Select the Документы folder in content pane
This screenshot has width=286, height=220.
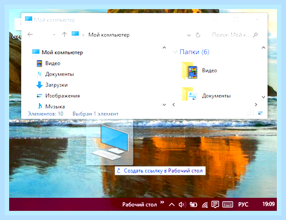click(x=206, y=94)
